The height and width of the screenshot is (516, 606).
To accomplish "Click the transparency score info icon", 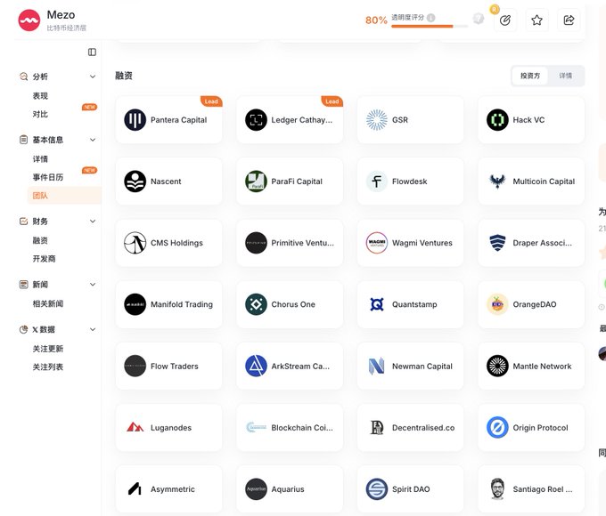I will point(431,18).
